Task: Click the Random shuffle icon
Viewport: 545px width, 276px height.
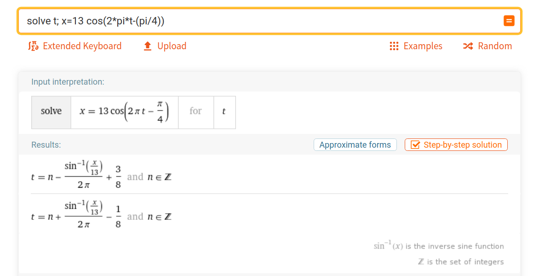Action: pyautogui.click(x=468, y=46)
